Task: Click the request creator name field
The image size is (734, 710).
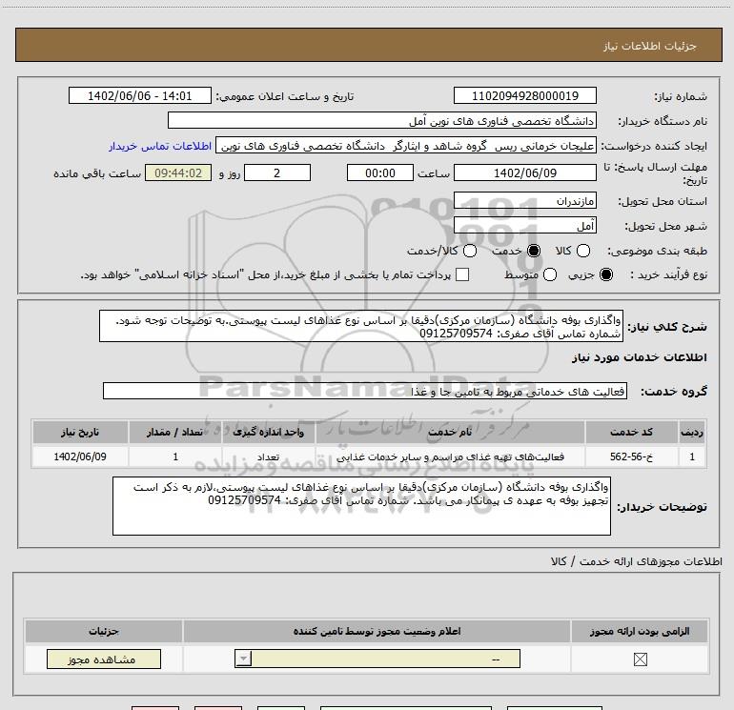Action: pyautogui.click(x=406, y=146)
